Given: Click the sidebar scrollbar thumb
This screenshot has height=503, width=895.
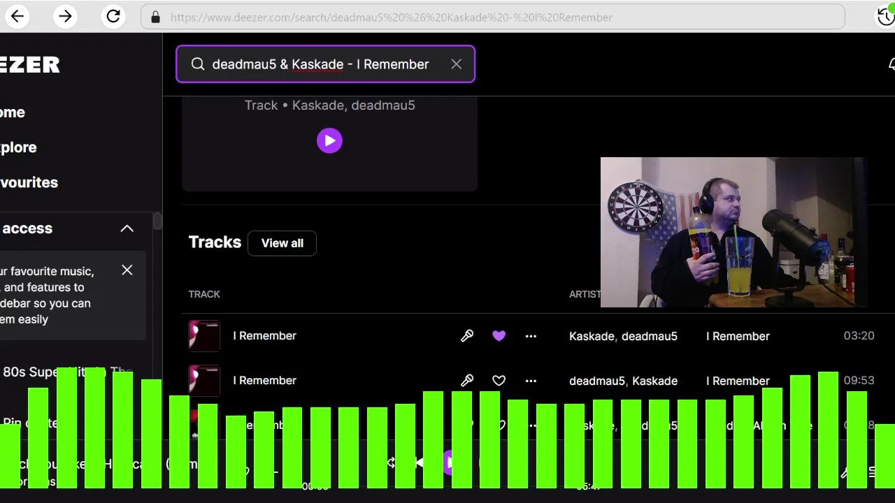Looking at the screenshot, I should tap(158, 221).
